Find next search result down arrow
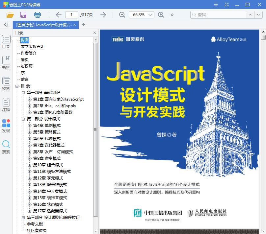266x234 pixels. coord(258,15)
